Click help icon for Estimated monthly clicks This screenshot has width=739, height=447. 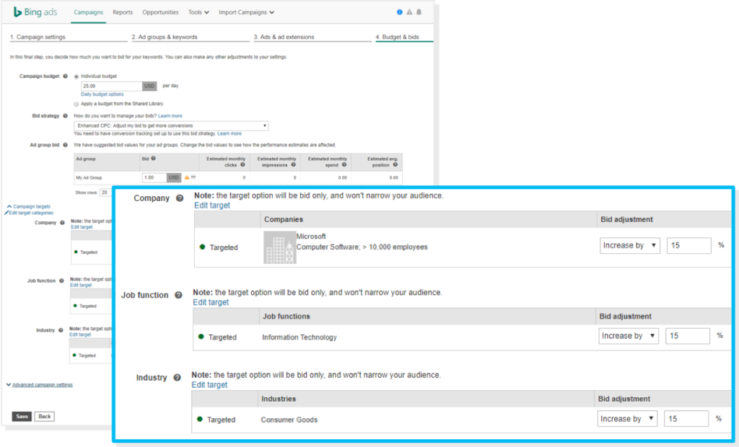tap(242, 165)
